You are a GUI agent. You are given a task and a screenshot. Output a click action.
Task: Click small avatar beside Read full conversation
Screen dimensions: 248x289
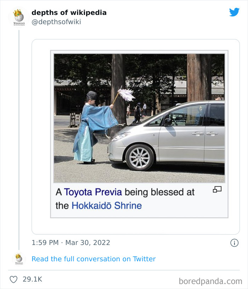pos(19,259)
